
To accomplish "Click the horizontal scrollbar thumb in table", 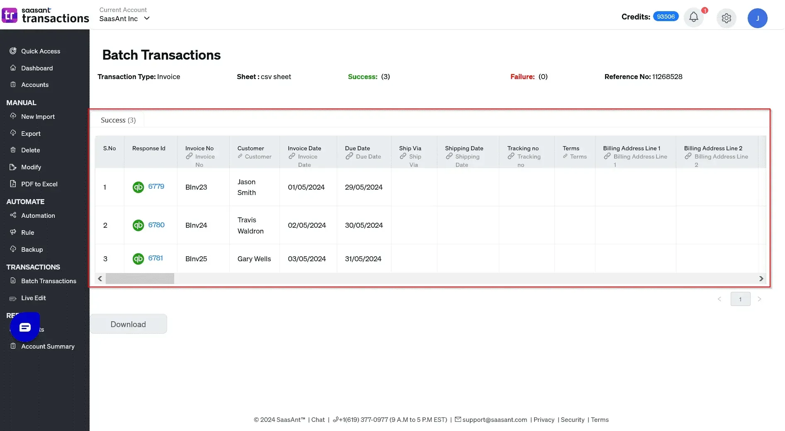I will tap(140, 279).
